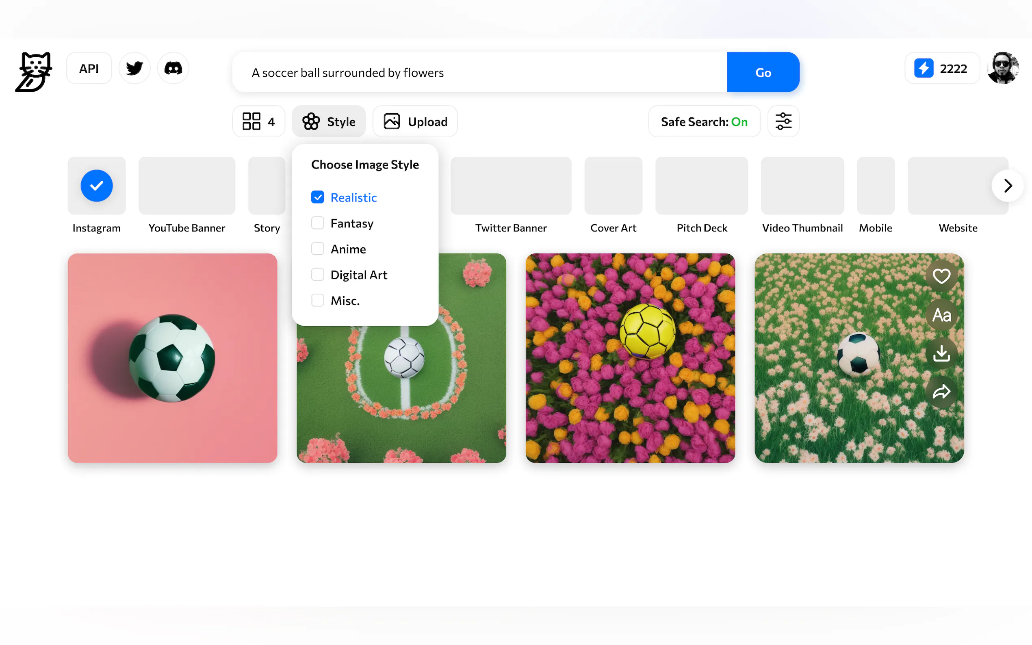Click the prompt text input field
Screen dimensions: 1032x645
(x=478, y=73)
